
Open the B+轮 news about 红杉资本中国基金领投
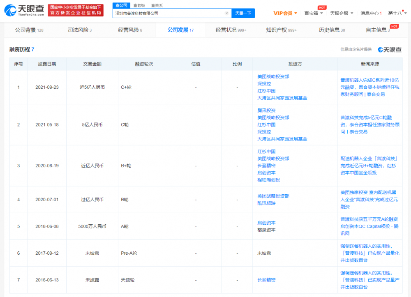point(369,166)
